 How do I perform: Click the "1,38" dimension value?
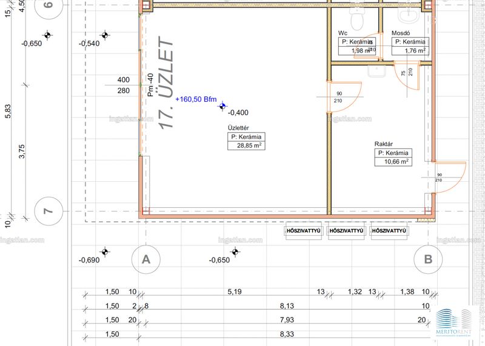(x=407, y=291)
